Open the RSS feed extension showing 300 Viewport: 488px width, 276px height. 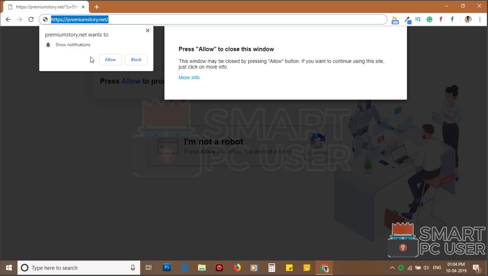395,19
